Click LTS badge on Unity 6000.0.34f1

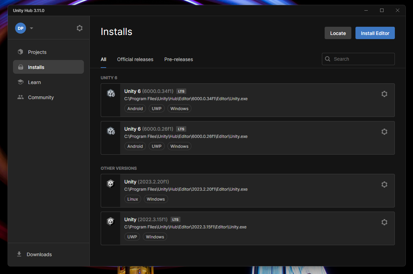click(x=181, y=91)
